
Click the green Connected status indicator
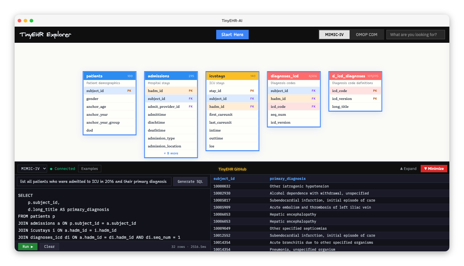63,169
